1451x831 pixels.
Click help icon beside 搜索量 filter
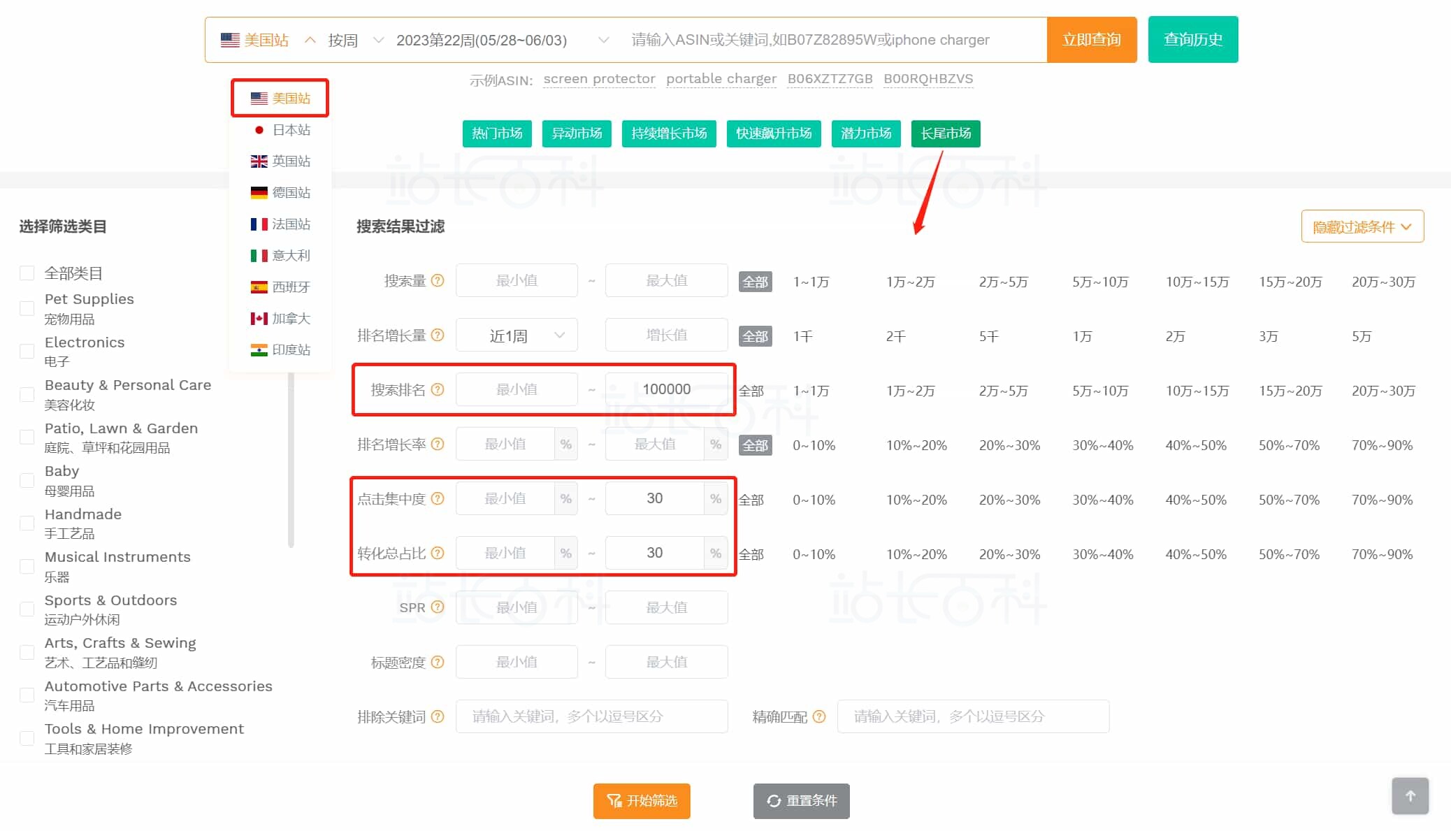[438, 280]
